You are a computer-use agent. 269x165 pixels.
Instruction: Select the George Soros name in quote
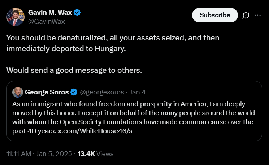point(46,92)
